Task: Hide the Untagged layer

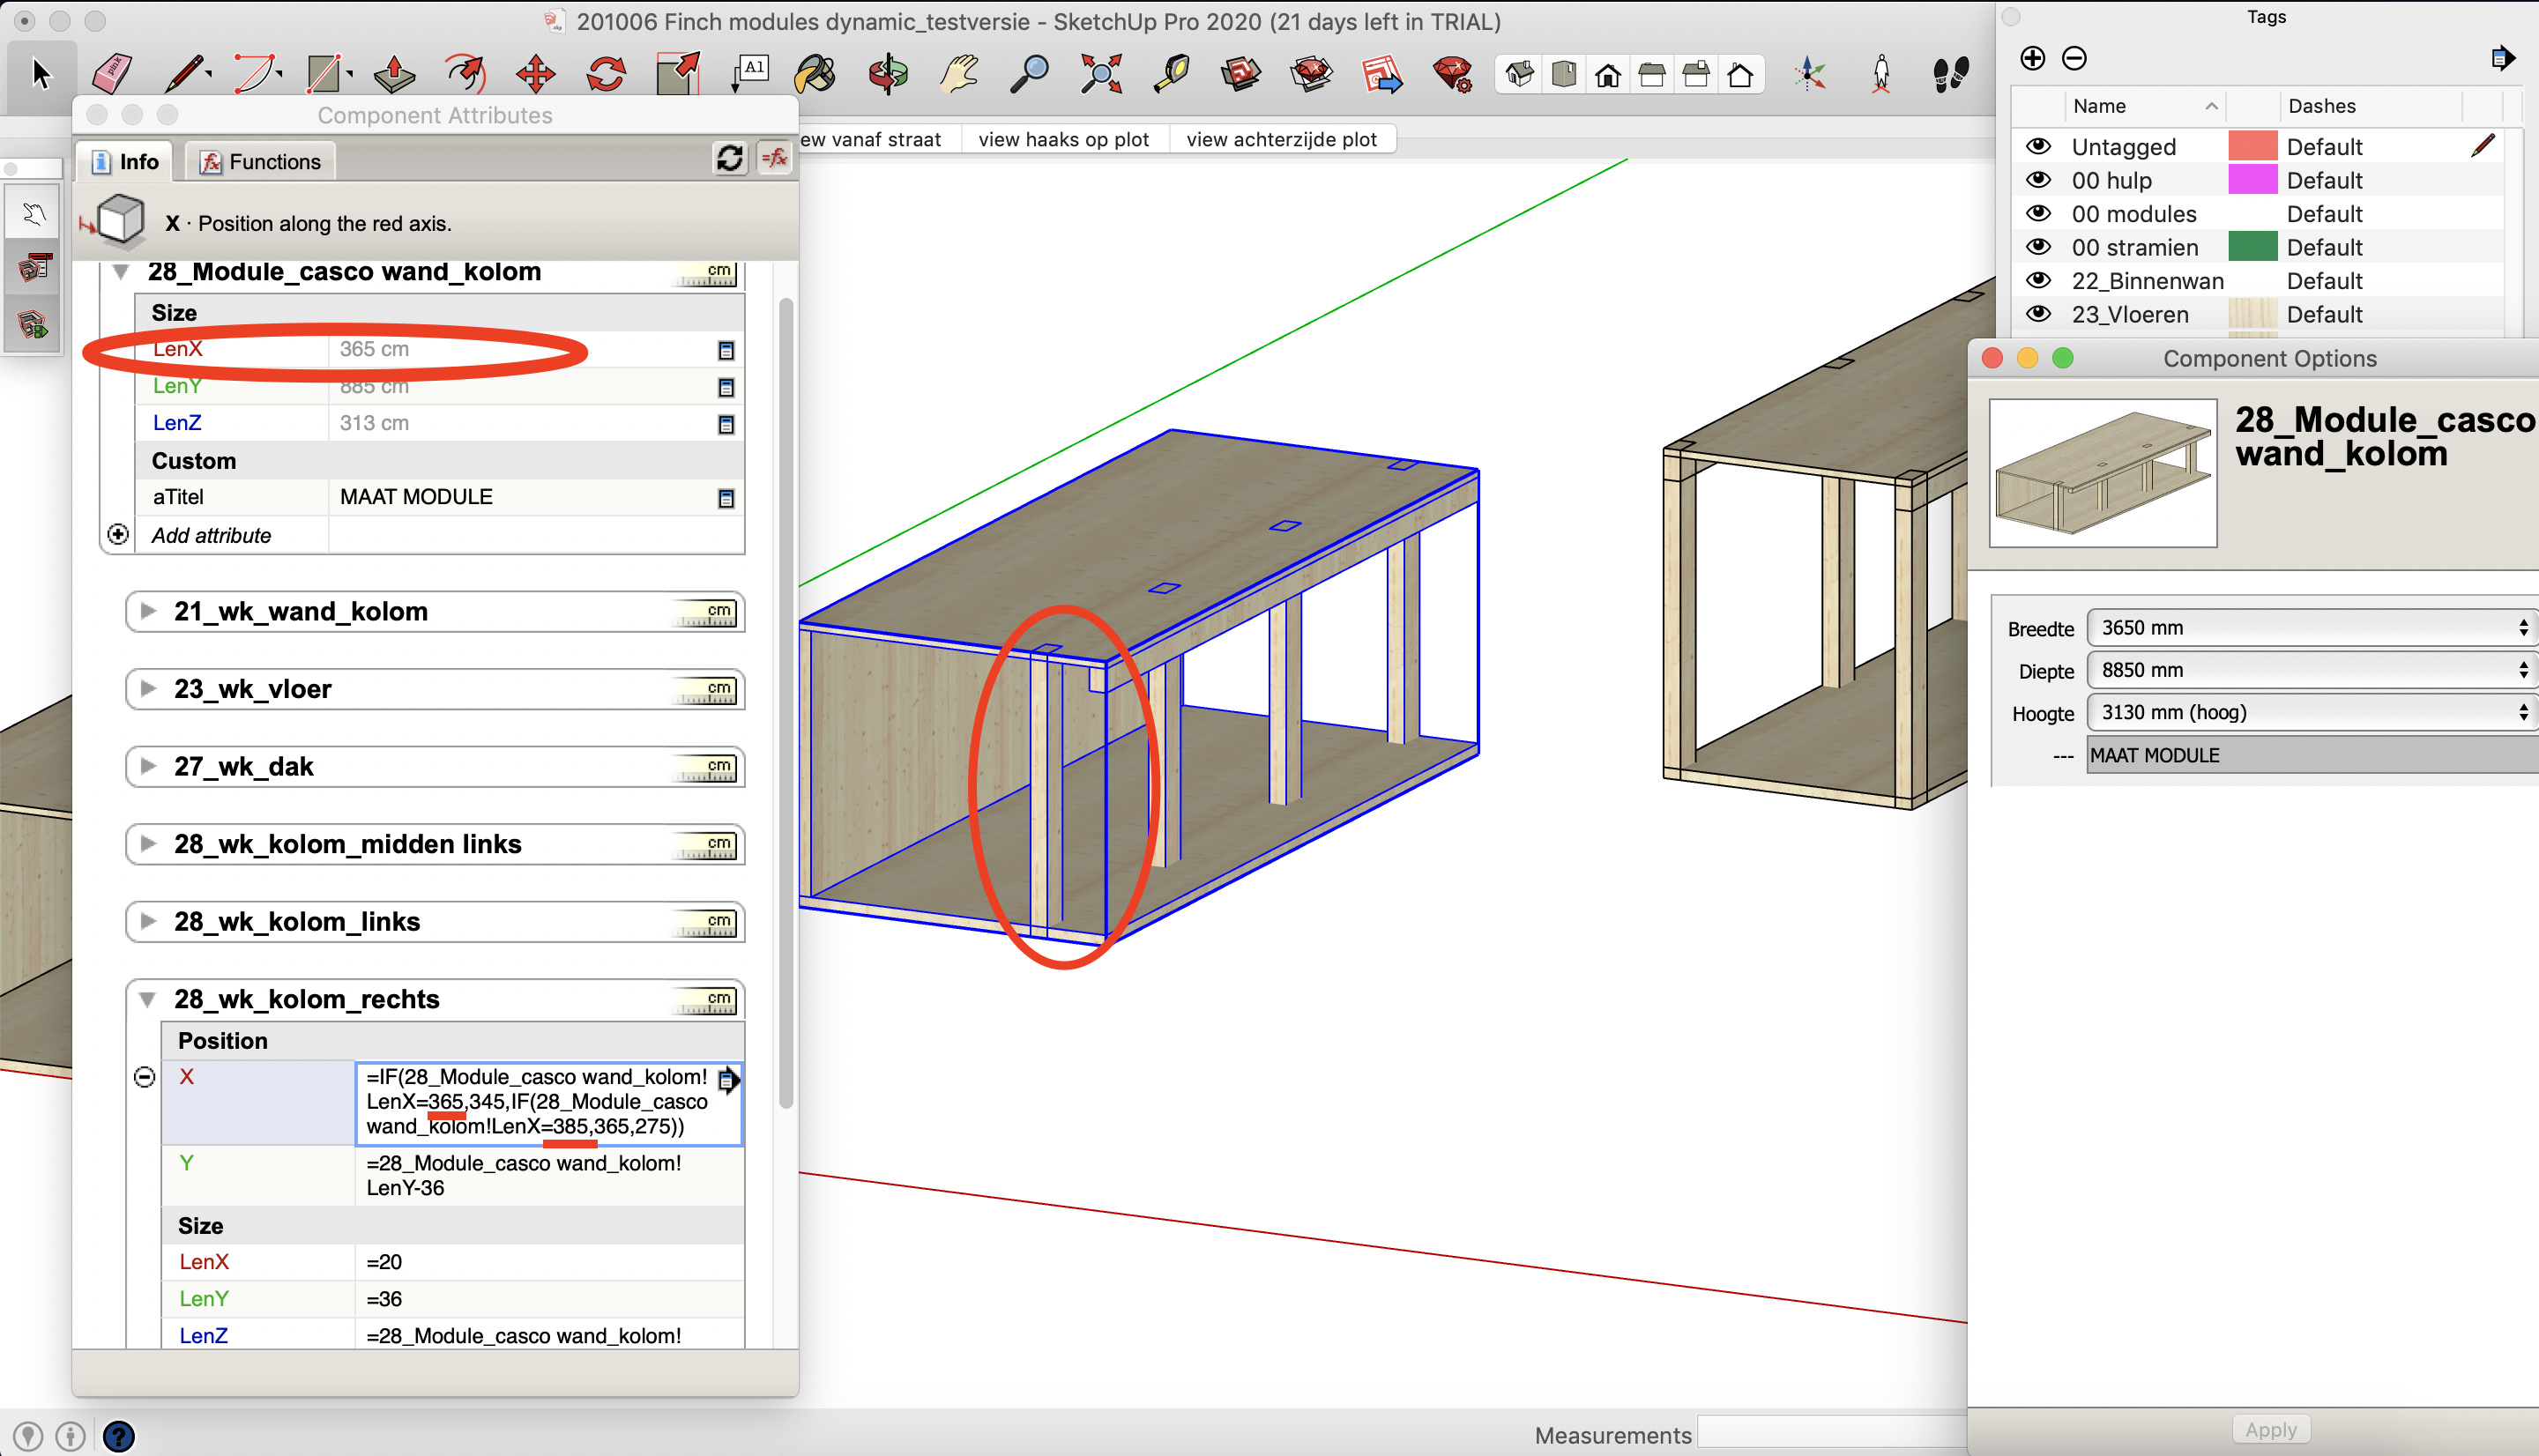Action: [x=2040, y=147]
